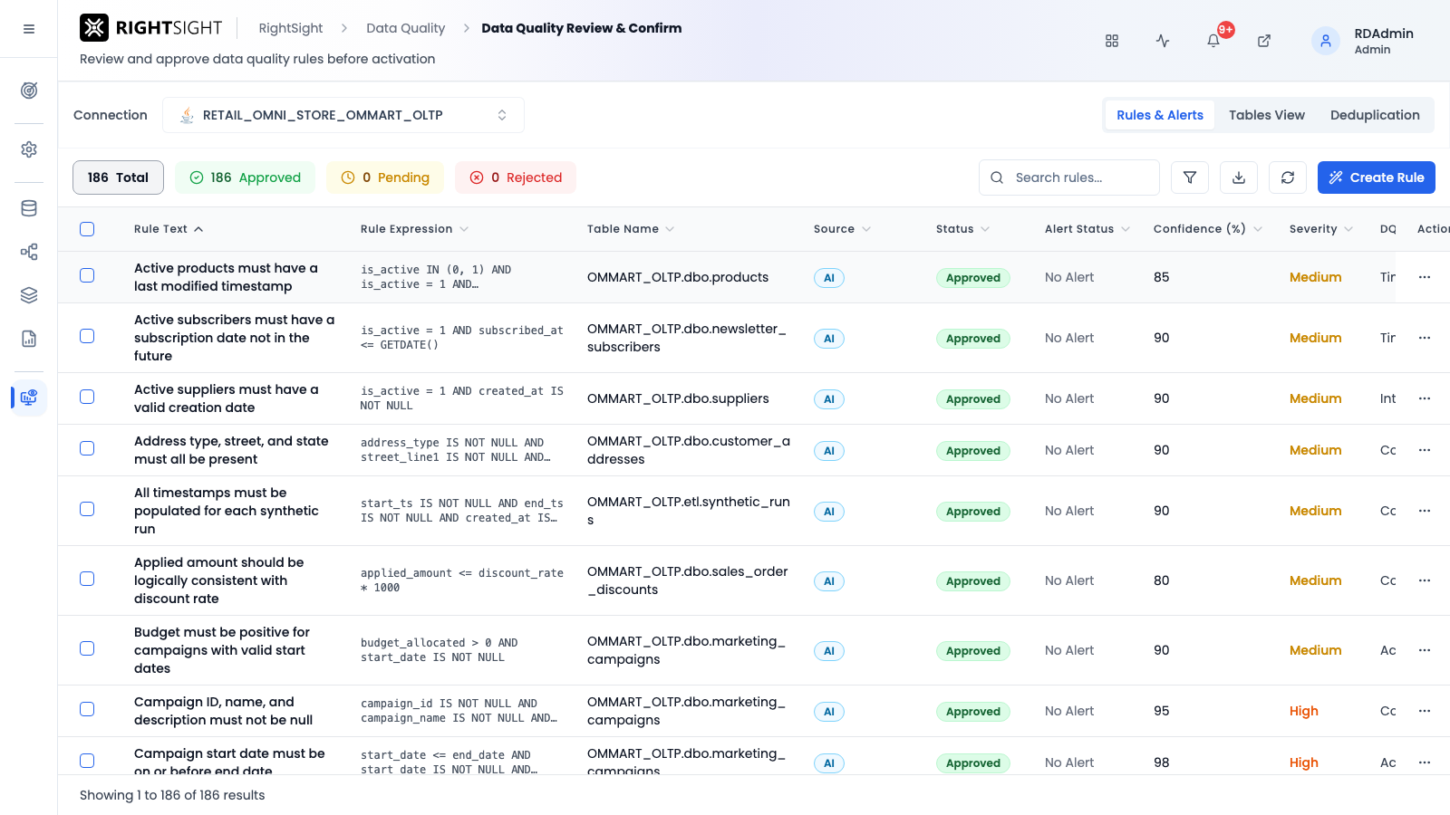Click the Create Rule button

pos(1377,177)
